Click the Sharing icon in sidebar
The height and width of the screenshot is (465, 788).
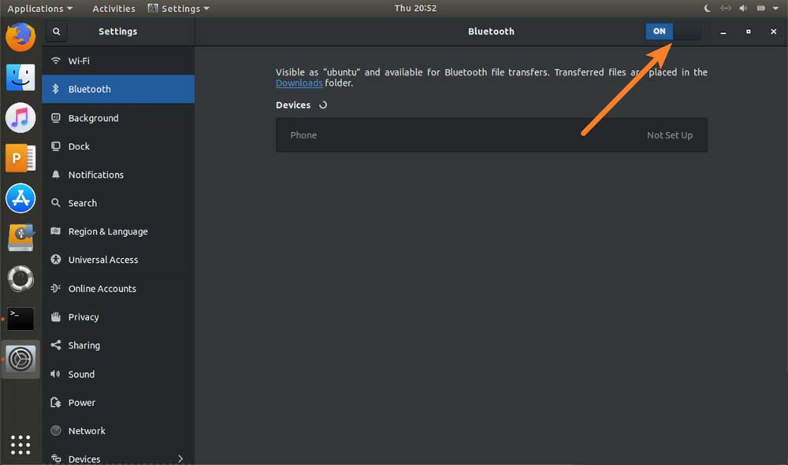point(56,345)
